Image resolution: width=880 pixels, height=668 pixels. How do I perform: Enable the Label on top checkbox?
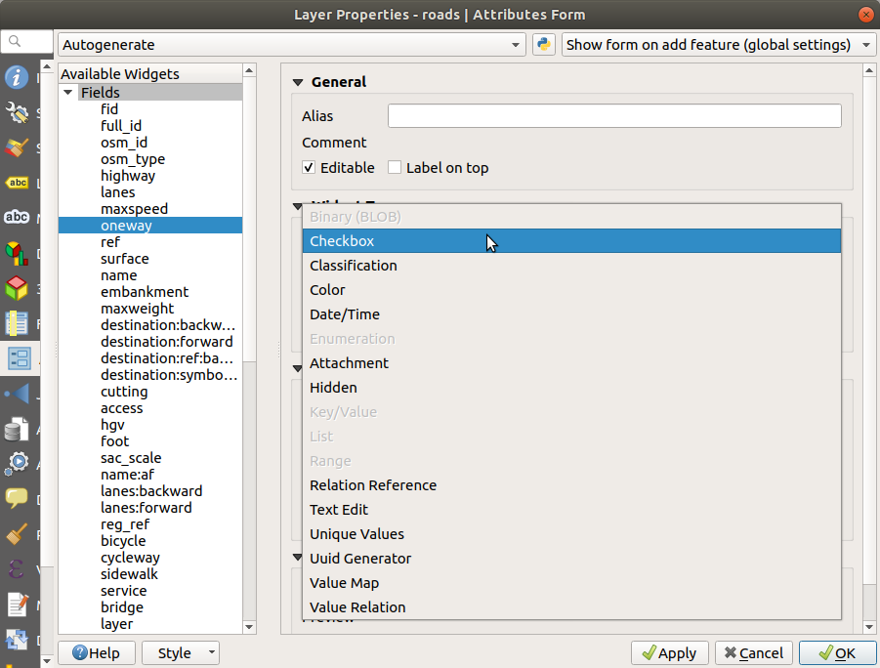[395, 168]
